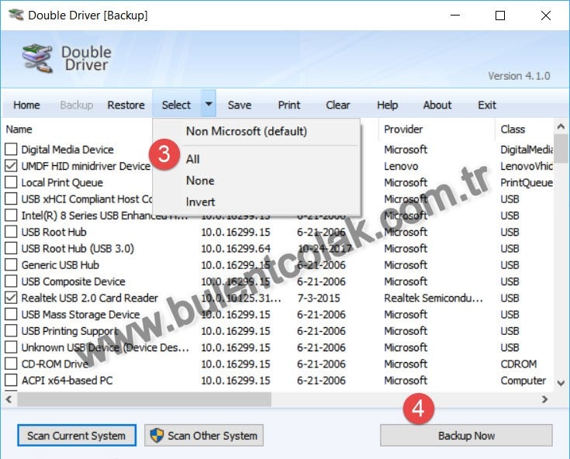Open the Restore toolbar item
Image resolution: width=570 pixels, height=459 pixels.
coord(126,105)
